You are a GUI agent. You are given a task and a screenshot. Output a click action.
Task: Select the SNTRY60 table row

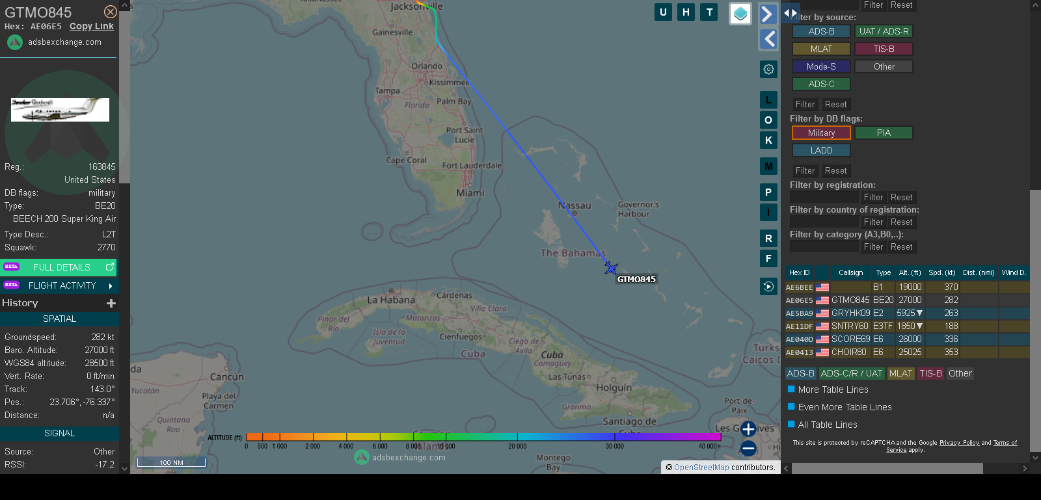[907, 326]
